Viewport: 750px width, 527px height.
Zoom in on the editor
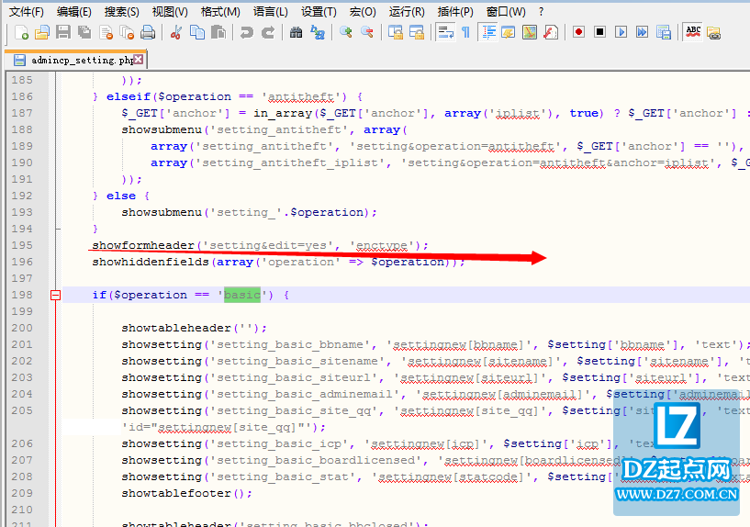pos(345,32)
